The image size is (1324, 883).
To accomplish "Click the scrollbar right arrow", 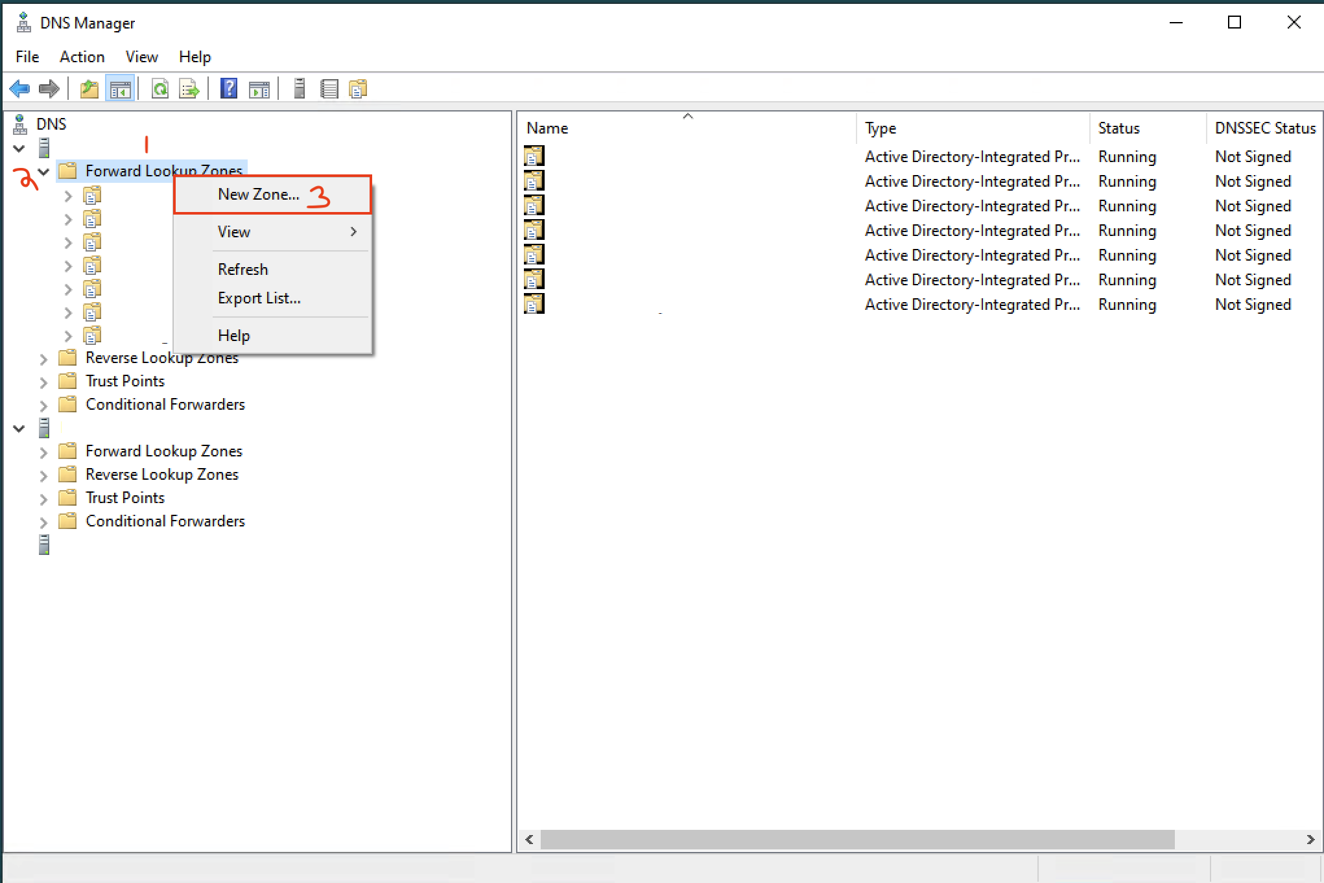I will (1310, 839).
